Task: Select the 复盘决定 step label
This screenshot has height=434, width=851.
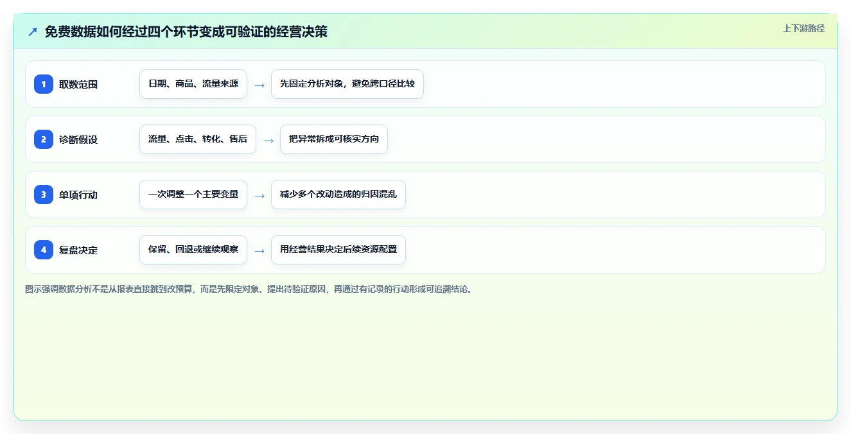Action: (78, 250)
